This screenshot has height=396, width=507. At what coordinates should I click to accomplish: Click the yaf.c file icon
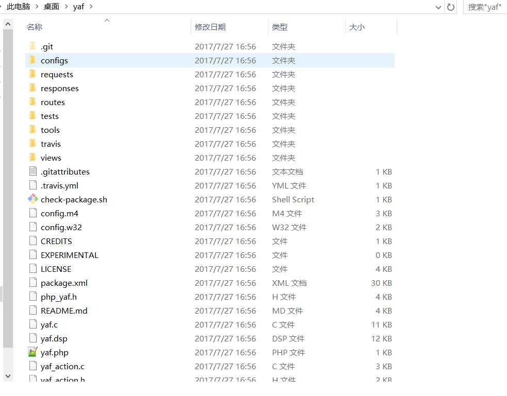tap(33, 324)
